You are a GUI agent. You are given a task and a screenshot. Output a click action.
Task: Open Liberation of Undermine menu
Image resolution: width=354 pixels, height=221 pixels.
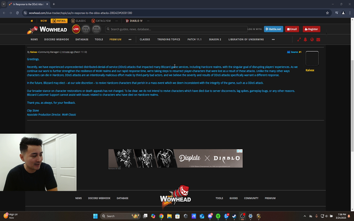click(x=246, y=39)
